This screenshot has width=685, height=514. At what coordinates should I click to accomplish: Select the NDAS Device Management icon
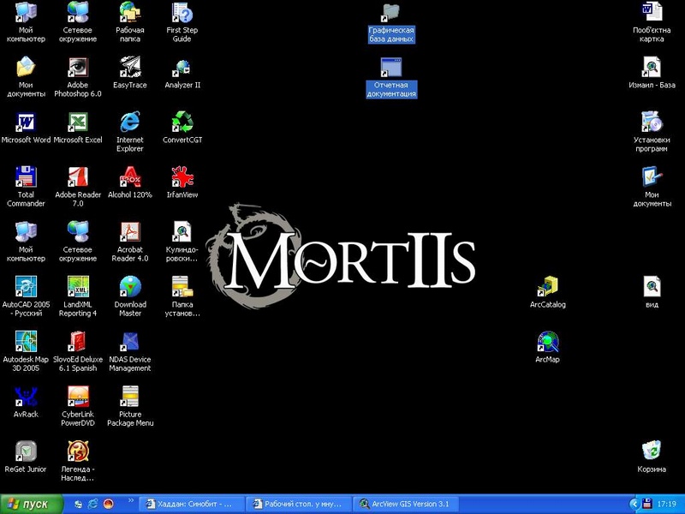(x=130, y=351)
